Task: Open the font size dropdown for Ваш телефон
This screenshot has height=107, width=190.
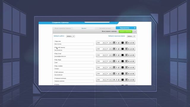Action: coord(109,67)
